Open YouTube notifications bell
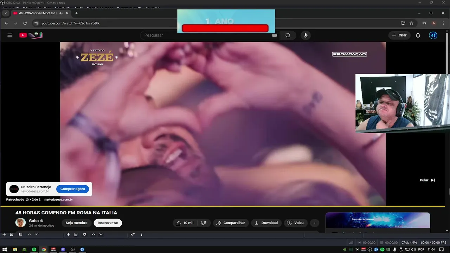The image size is (450, 253). click(x=418, y=35)
